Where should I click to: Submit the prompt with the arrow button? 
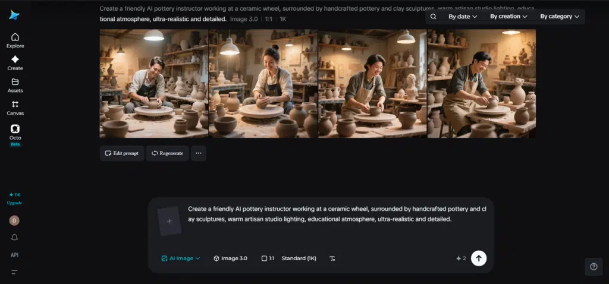(x=479, y=258)
